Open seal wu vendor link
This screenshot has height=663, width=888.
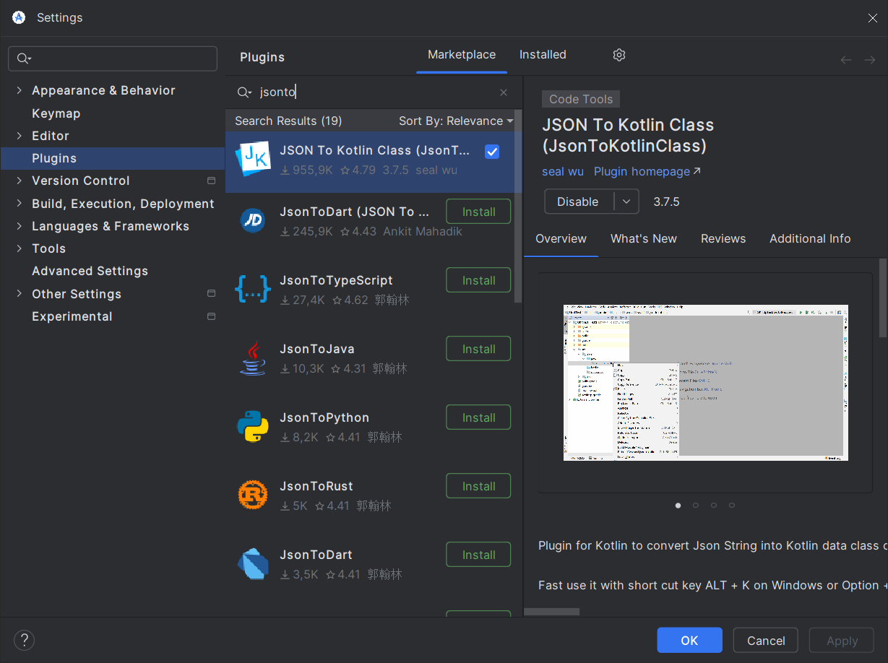[x=563, y=171]
